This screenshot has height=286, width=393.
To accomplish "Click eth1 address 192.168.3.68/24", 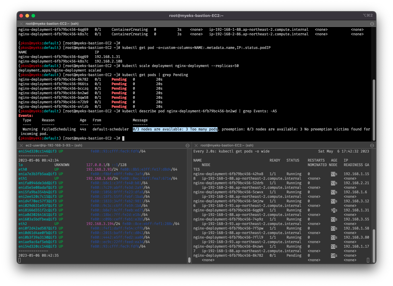I will [x=102, y=178].
